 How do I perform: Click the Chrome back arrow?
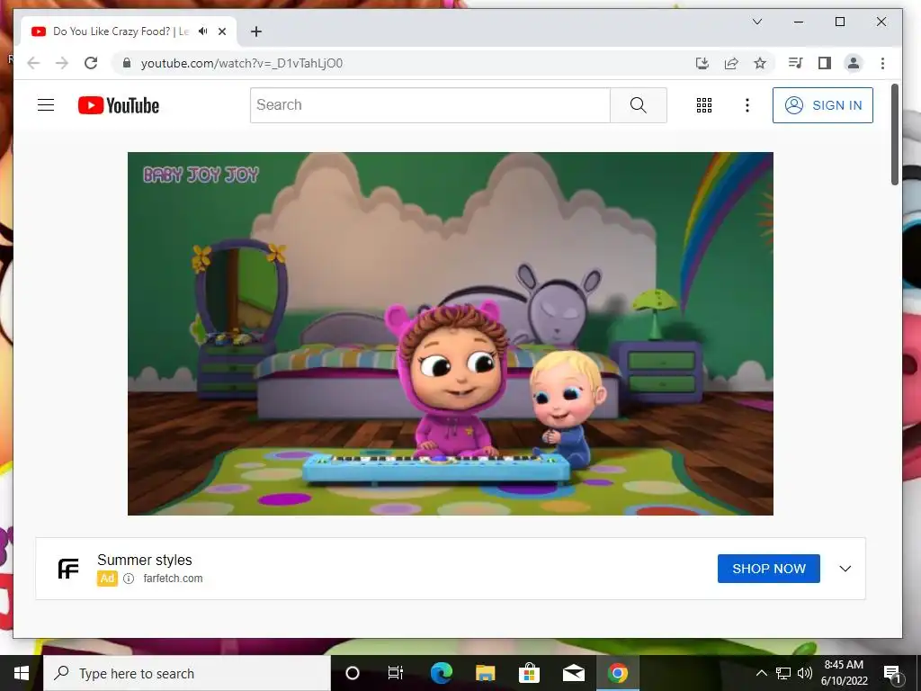[x=33, y=63]
